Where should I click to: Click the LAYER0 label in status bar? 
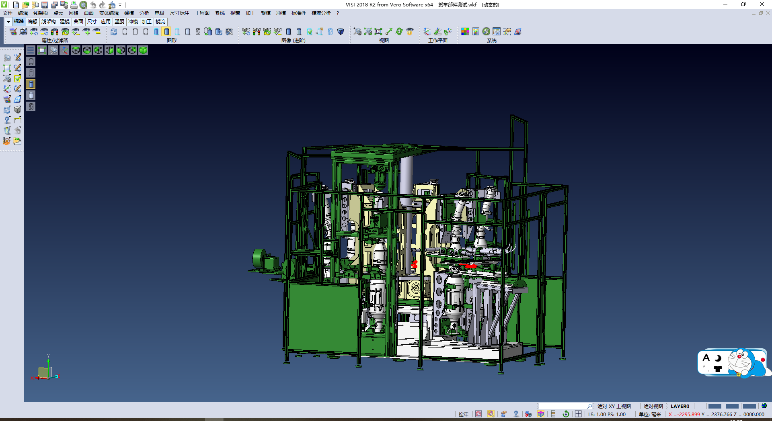tap(680, 406)
